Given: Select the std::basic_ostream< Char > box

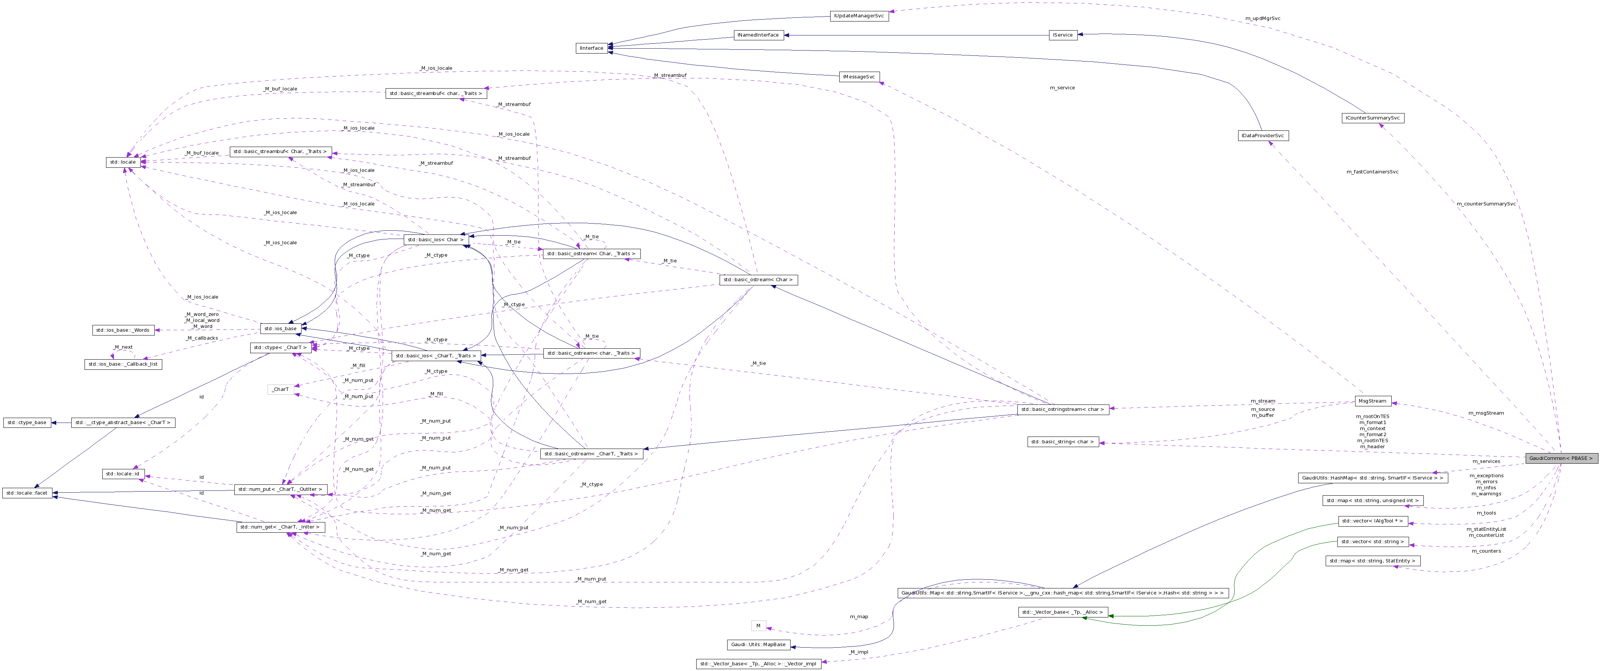Looking at the screenshot, I should (758, 279).
